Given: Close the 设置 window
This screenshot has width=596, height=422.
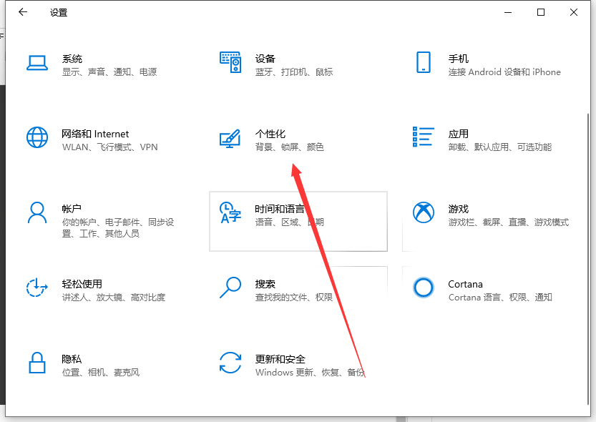Looking at the screenshot, I should (x=574, y=12).
